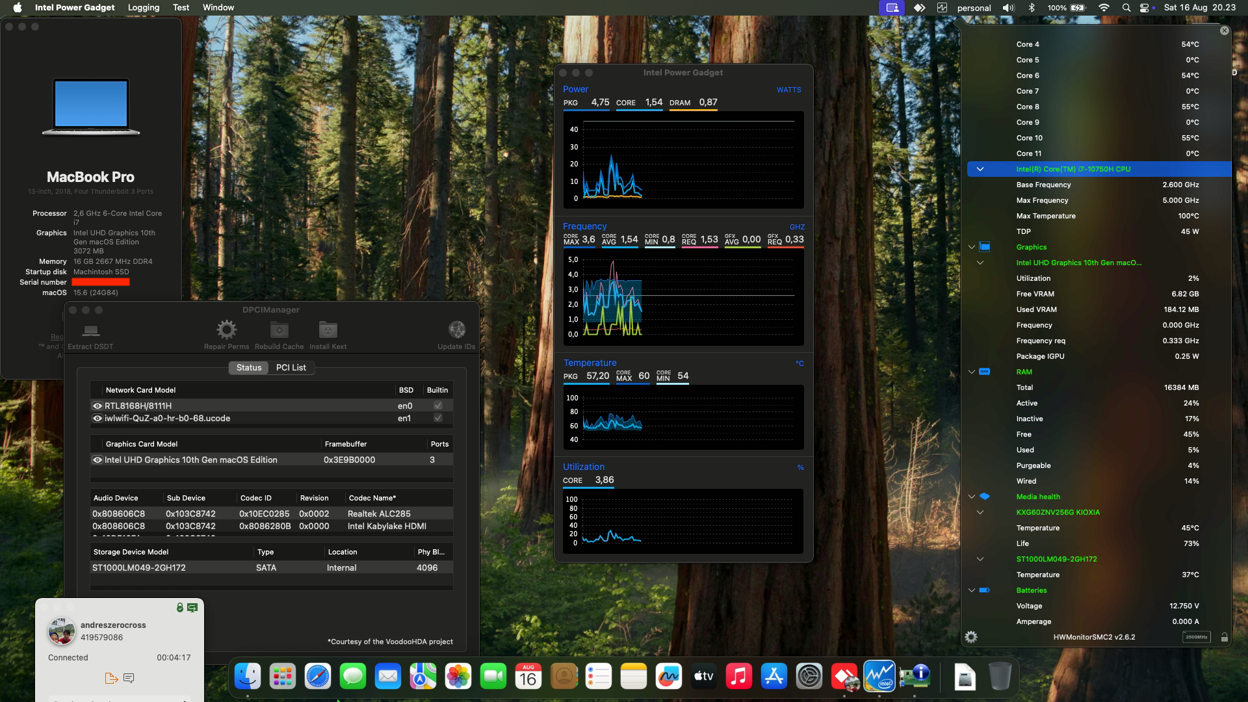The height and width of the screenshot is (702, 1248).
Task: Click the Extract DSDT toolbar icon
Action: [x=90, y=331]
